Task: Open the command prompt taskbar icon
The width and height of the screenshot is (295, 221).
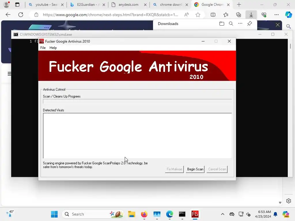Action: tap(182, 214)
